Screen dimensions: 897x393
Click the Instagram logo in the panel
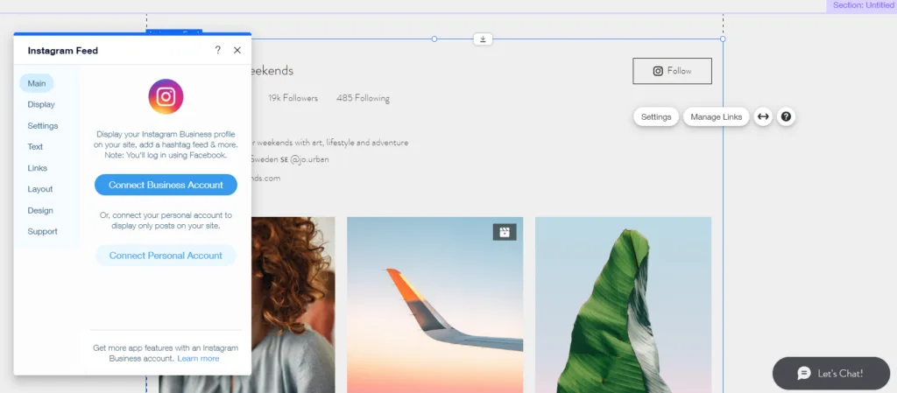[x=166, y=96]
